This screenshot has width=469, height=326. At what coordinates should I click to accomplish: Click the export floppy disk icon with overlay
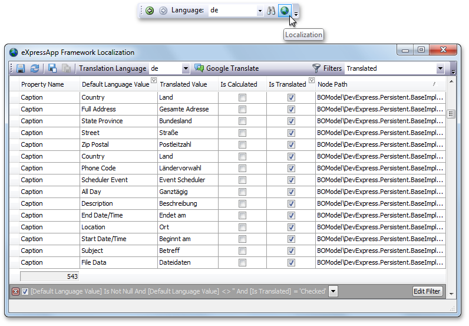[x=52, y=68]
